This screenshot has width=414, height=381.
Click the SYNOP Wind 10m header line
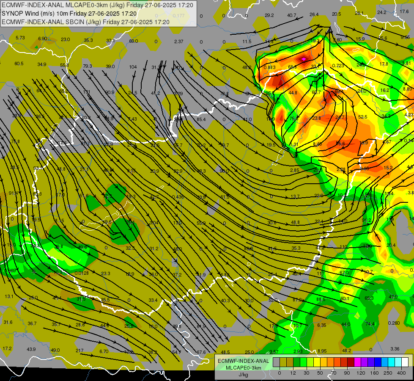tap(69, 14)
